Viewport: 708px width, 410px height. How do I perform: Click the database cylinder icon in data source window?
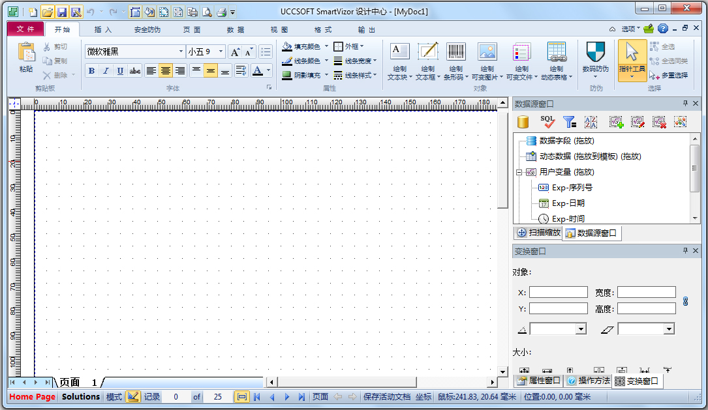coord(523,122)
